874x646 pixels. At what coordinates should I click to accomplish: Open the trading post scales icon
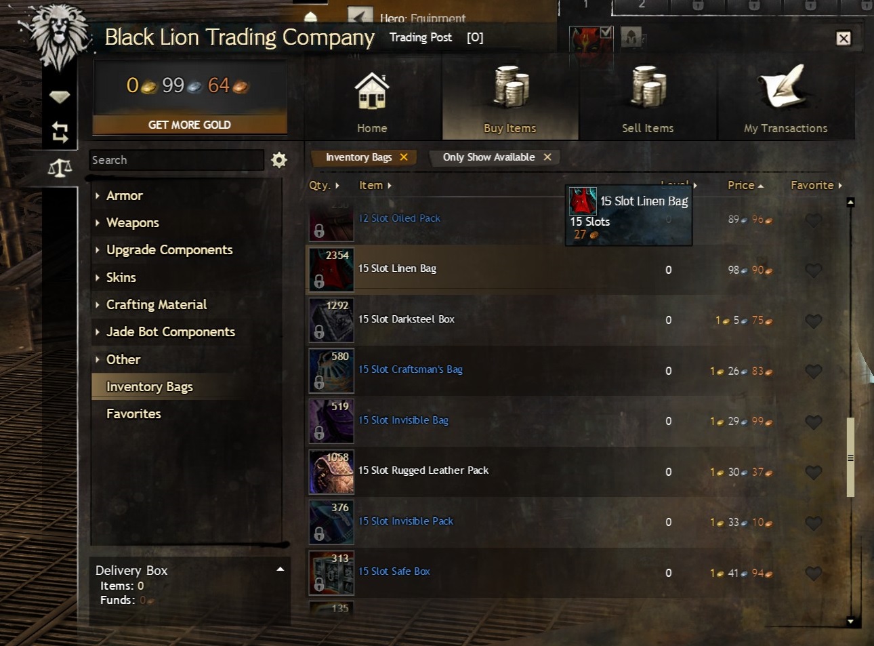pyautogui.click(x=60, y=167)
